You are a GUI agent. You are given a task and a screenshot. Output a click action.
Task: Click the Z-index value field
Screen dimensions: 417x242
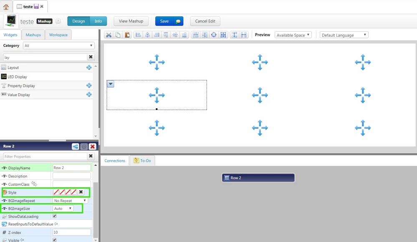[72, 232]
